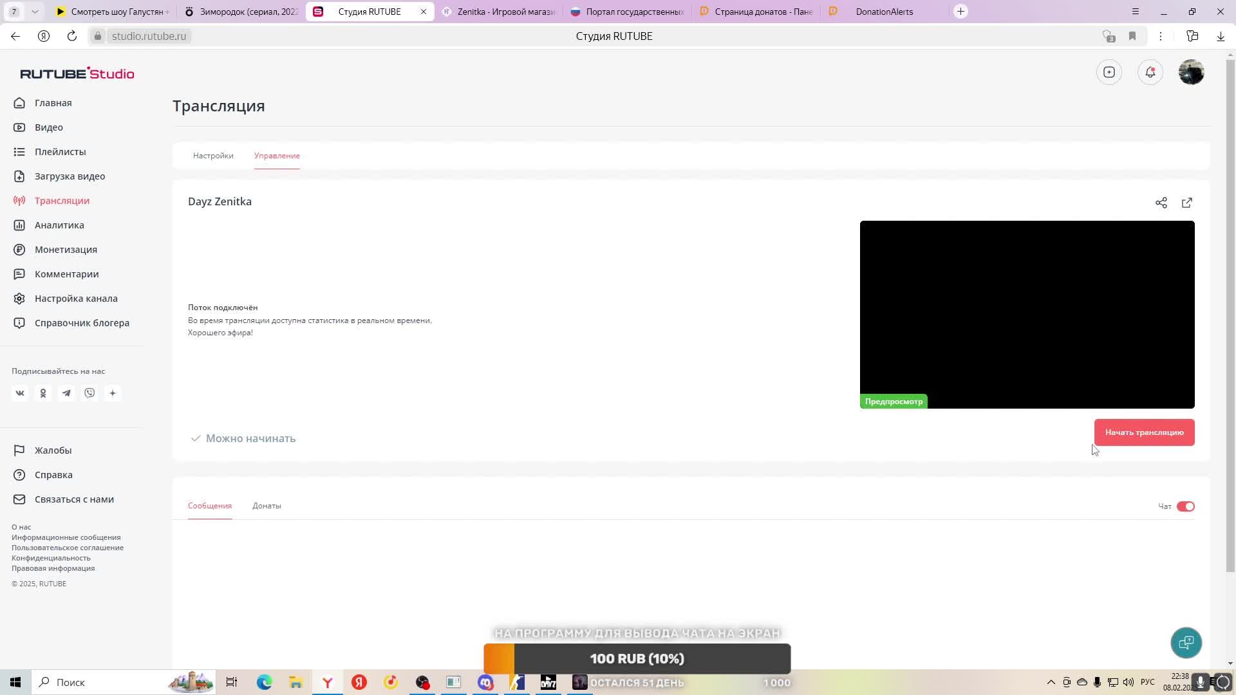
Task: Click the Windows Start button
Action: (15, 682)
